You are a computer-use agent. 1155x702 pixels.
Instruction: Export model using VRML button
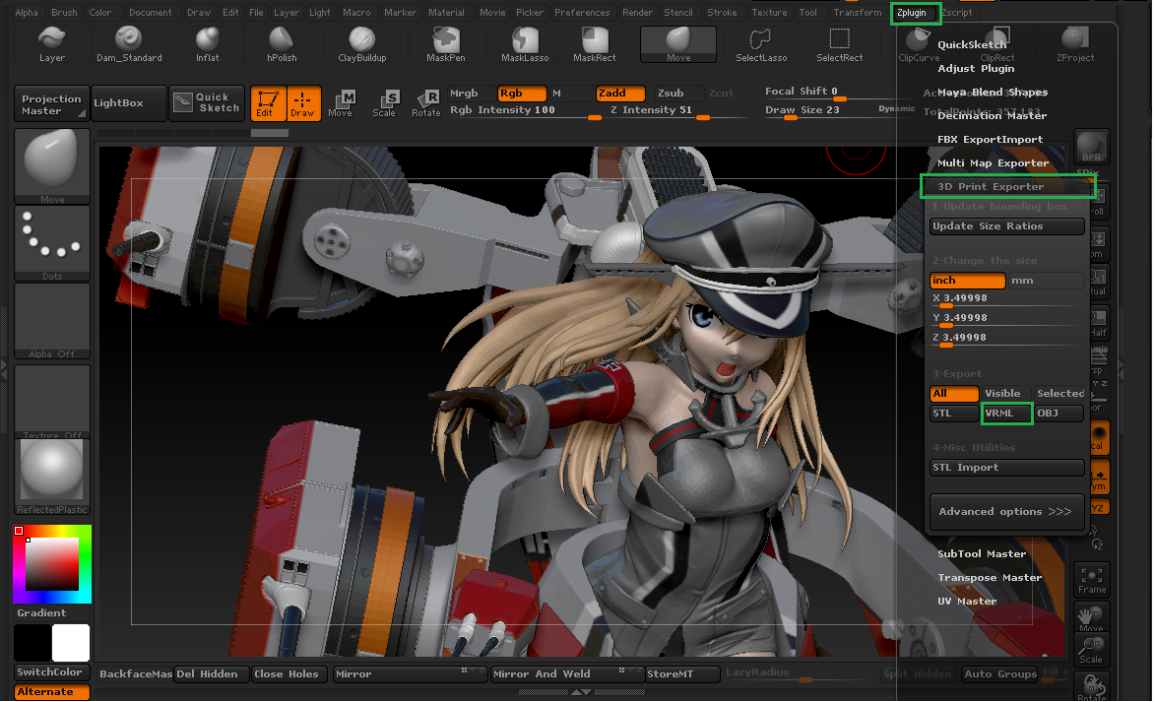[1006, 414]
